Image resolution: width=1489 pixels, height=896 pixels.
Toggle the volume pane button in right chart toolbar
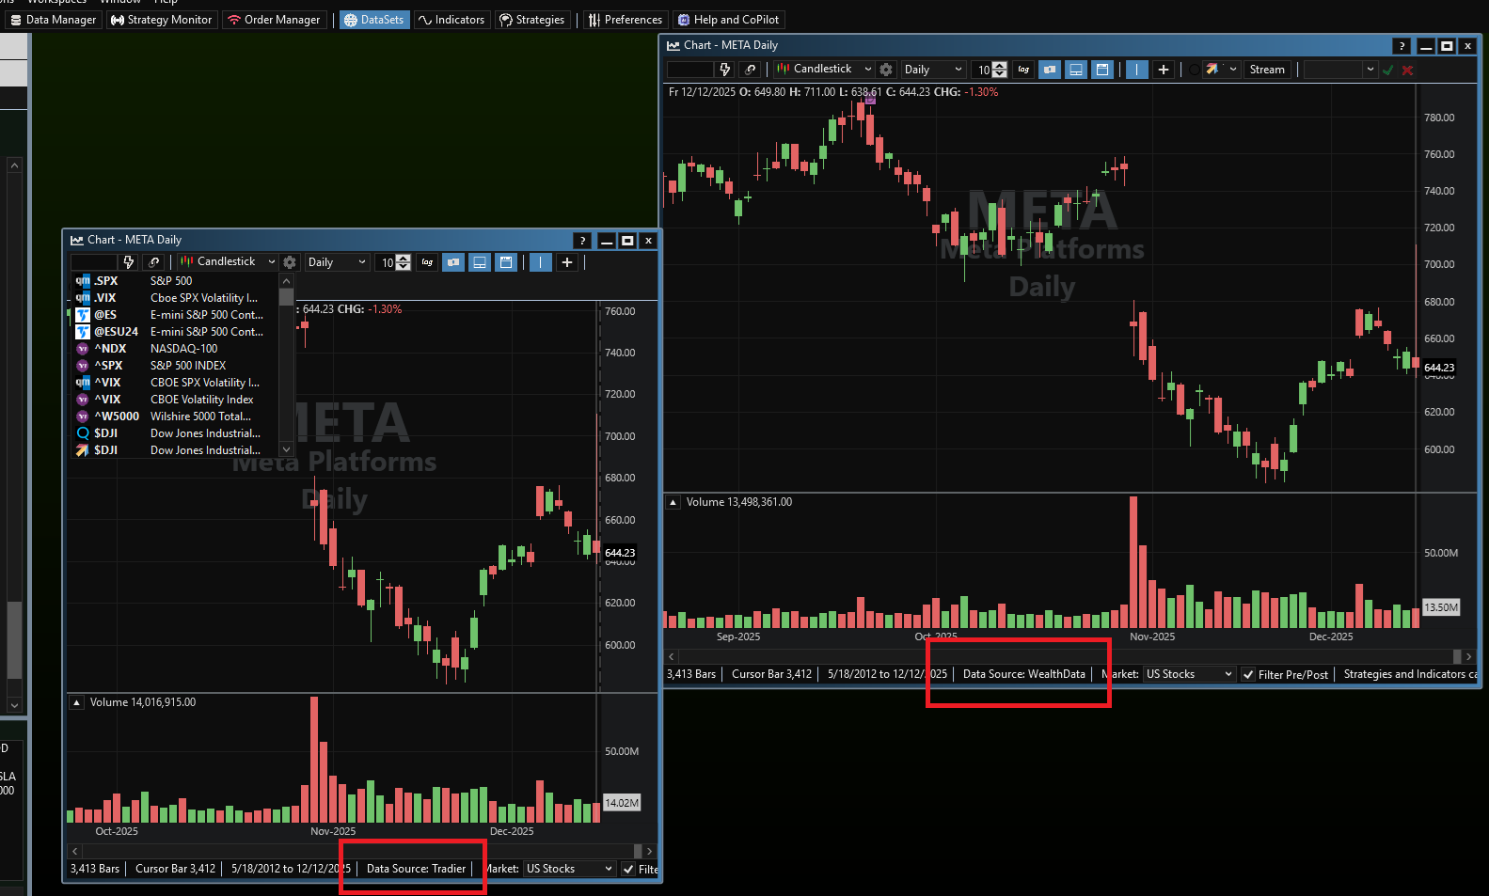click(1076, 70)
